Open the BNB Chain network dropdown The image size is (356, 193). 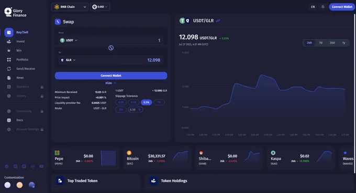pos(70,7)
